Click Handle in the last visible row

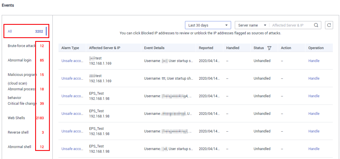314,149
